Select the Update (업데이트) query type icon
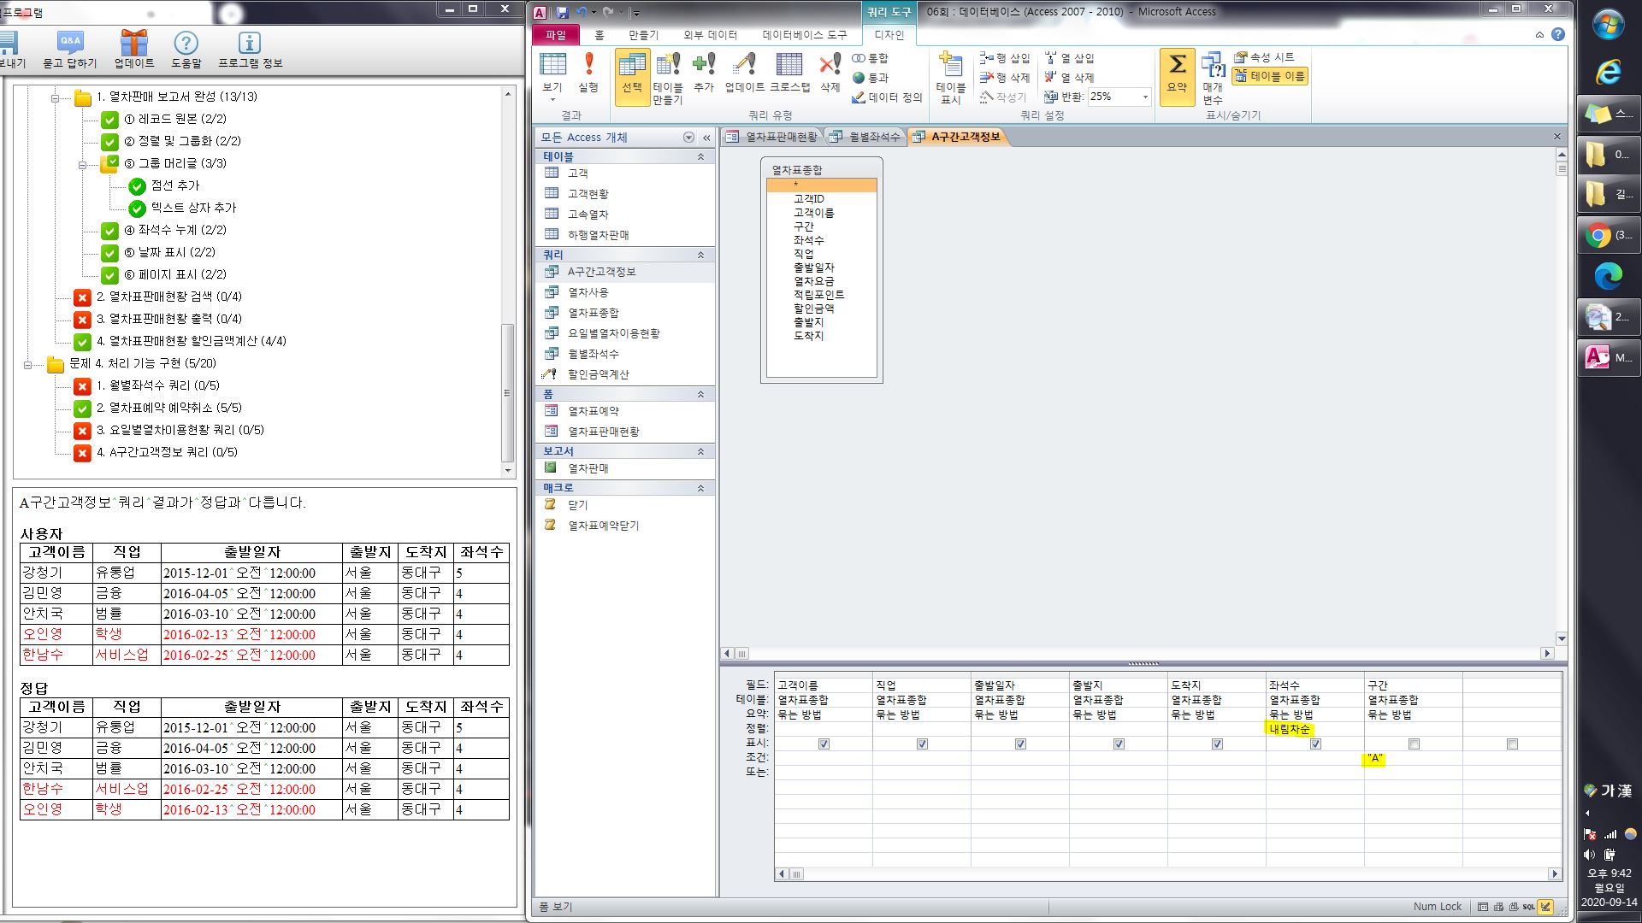The width and height of the screenshot is (1642, 923). [744, 72]
